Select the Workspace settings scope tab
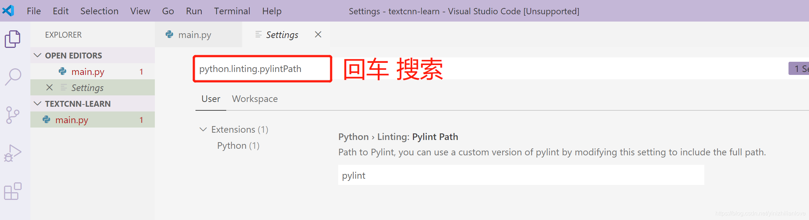Viewport: 809px width, 220px height. [255, 99]
